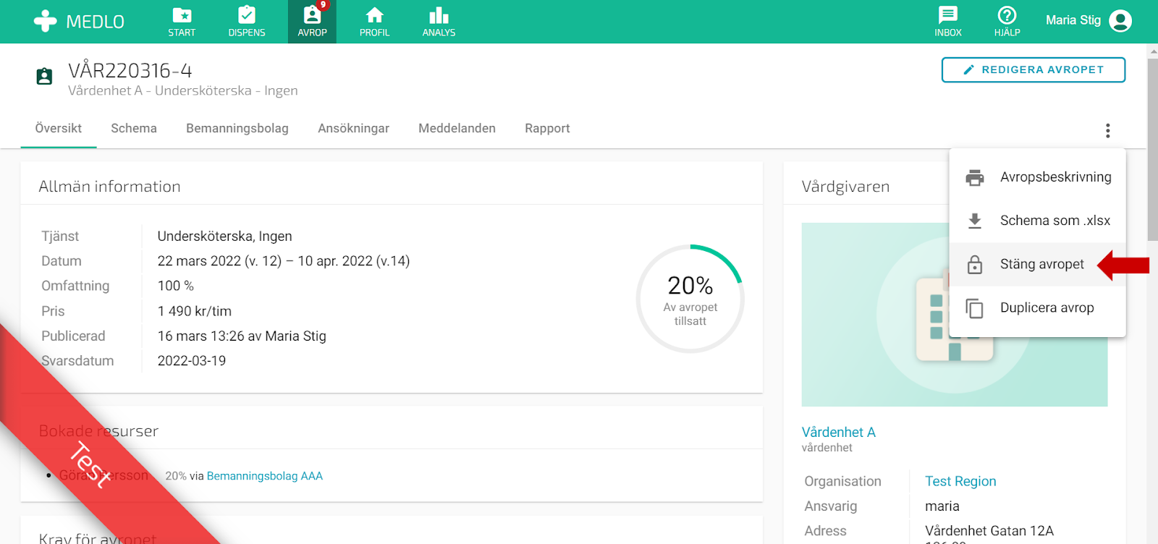Click the copy icon for Duplicera avrop
The image size is (1158, 544).
click(975, 308)
